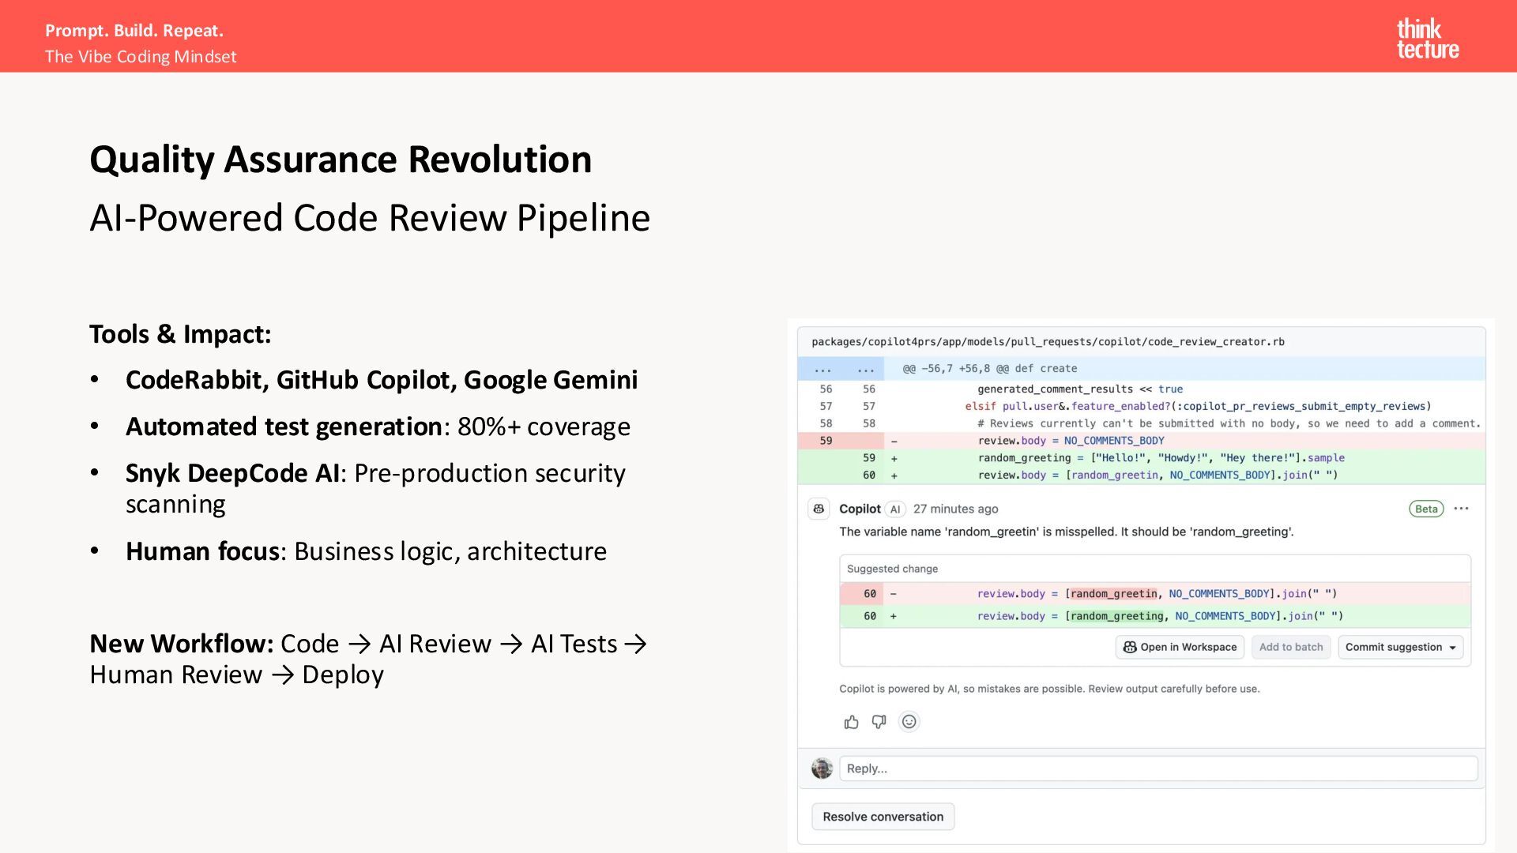The image size is (1517, 853).
Task: Click the thinktecture logo
Action: pos(1428,39)
